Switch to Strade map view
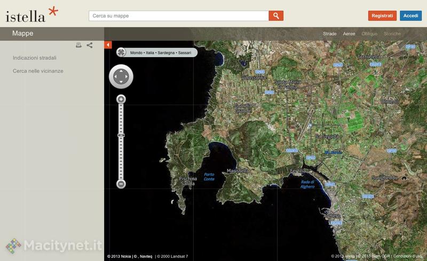The height and width of the screenshot is (261, 427). pyautogui.click(x=329, y=34)
